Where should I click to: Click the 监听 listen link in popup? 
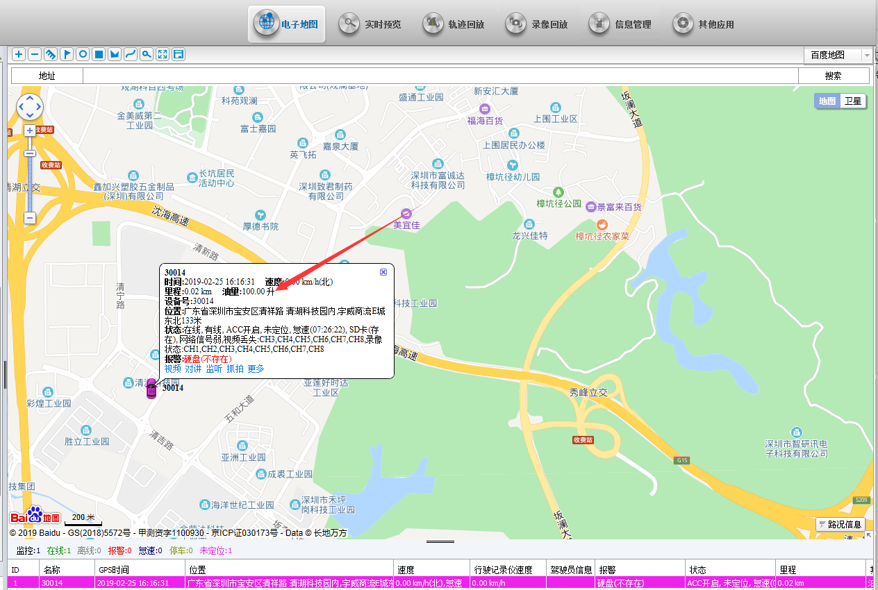click(x=214, y=369)
